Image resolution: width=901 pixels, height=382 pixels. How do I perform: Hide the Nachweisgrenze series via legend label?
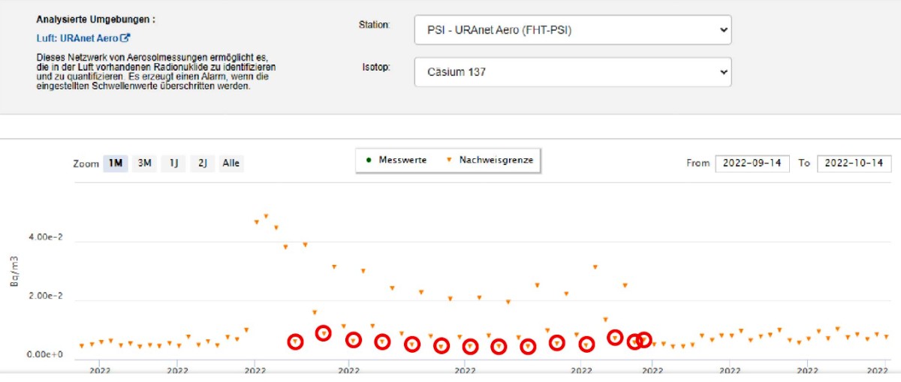pyautogui.click(x=496, y=161)
